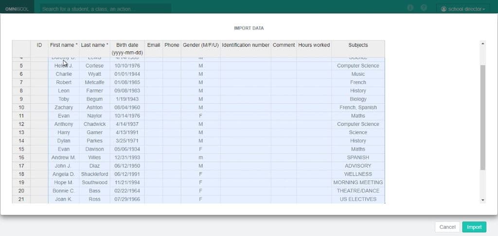Click the Cancel button

coord(447,227)
